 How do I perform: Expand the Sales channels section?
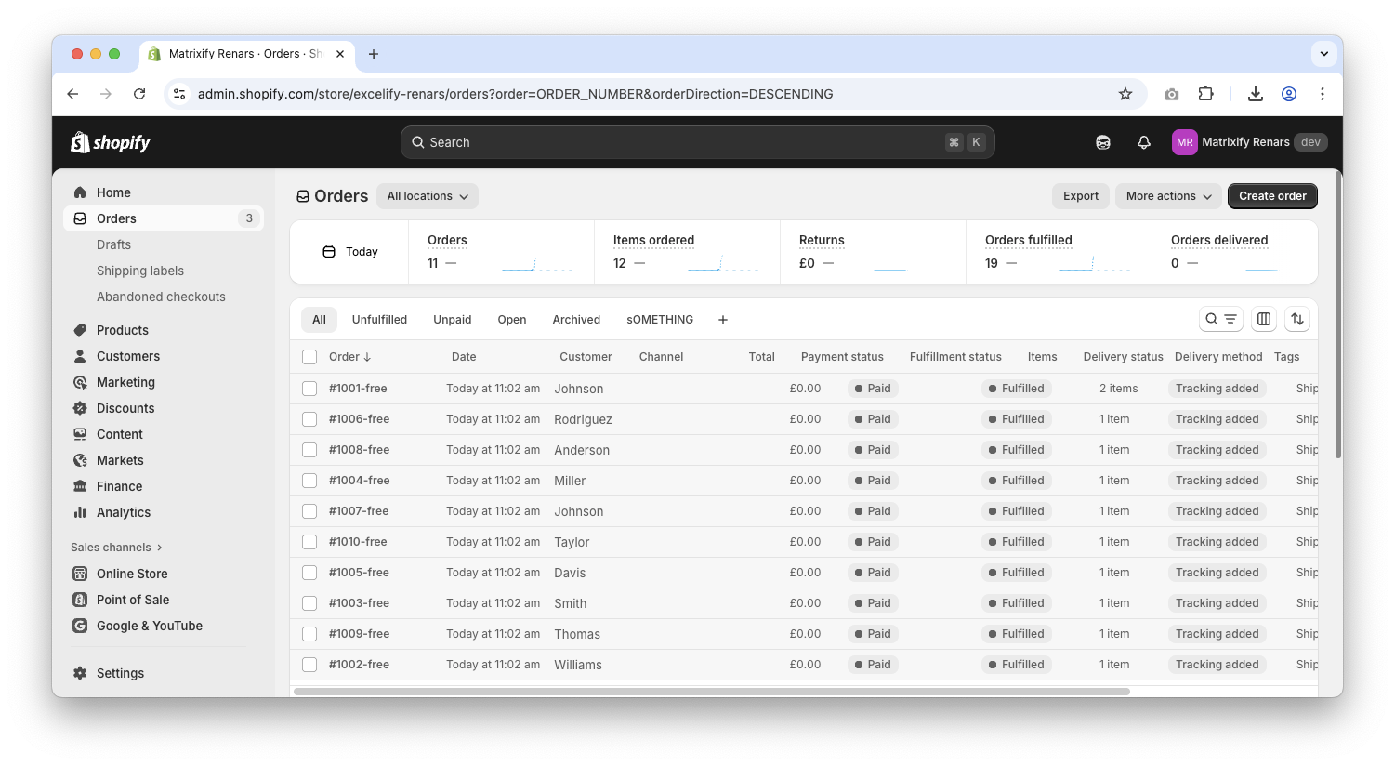[116, 548]
